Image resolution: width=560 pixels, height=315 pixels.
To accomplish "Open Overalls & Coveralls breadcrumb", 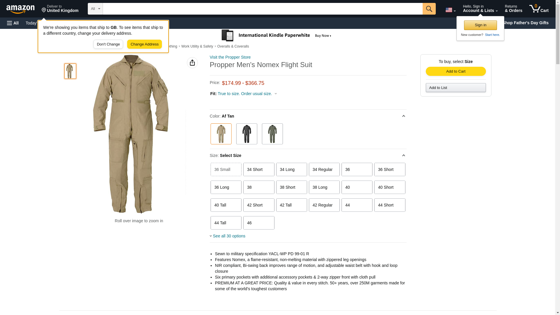I will coord(233,46).
